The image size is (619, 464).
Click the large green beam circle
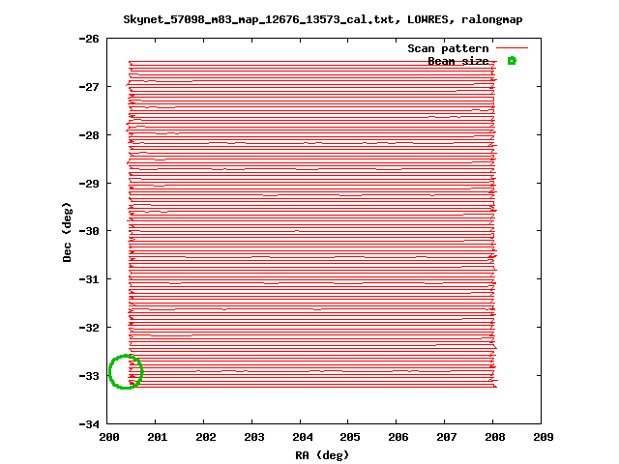click(126, 371)
